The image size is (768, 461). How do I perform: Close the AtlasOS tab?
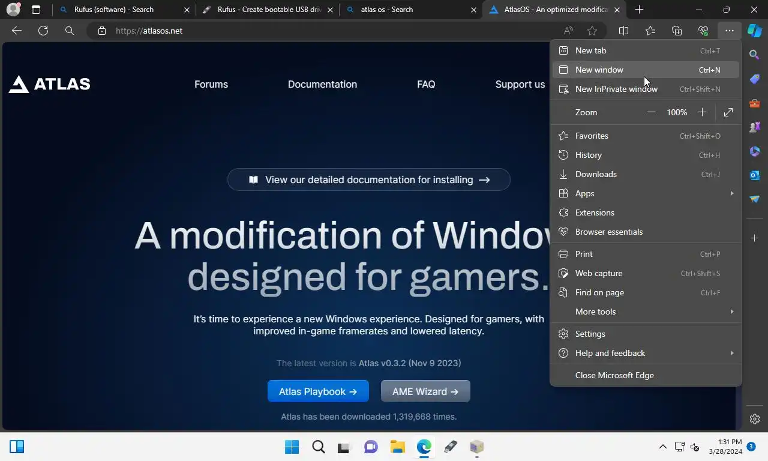point(617,10)
